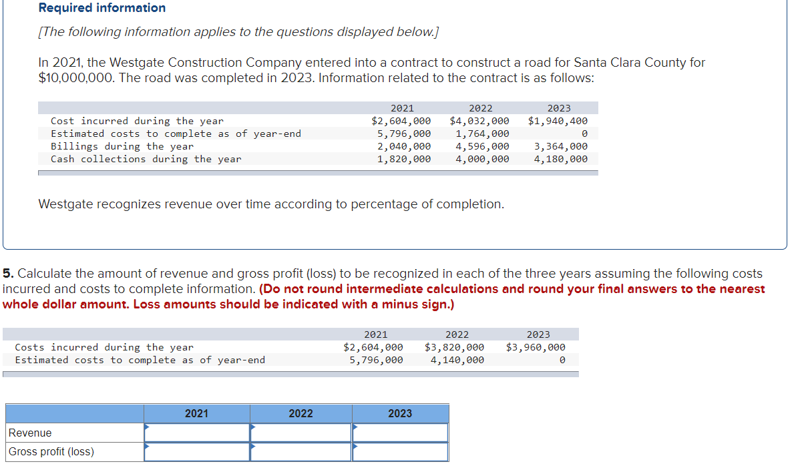Click the Westgate recognizes revenue sentence
Viewport: 802px width, 470px height.
(271, 204)
